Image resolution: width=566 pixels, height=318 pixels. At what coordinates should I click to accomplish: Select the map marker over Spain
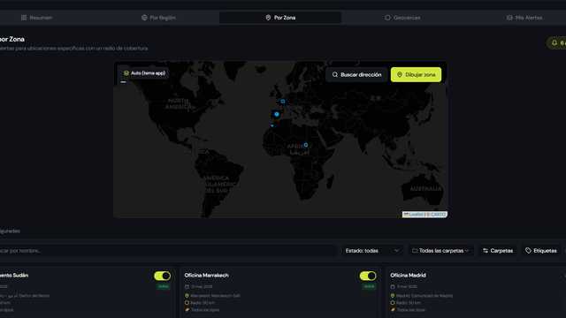(x=277, y=114)
